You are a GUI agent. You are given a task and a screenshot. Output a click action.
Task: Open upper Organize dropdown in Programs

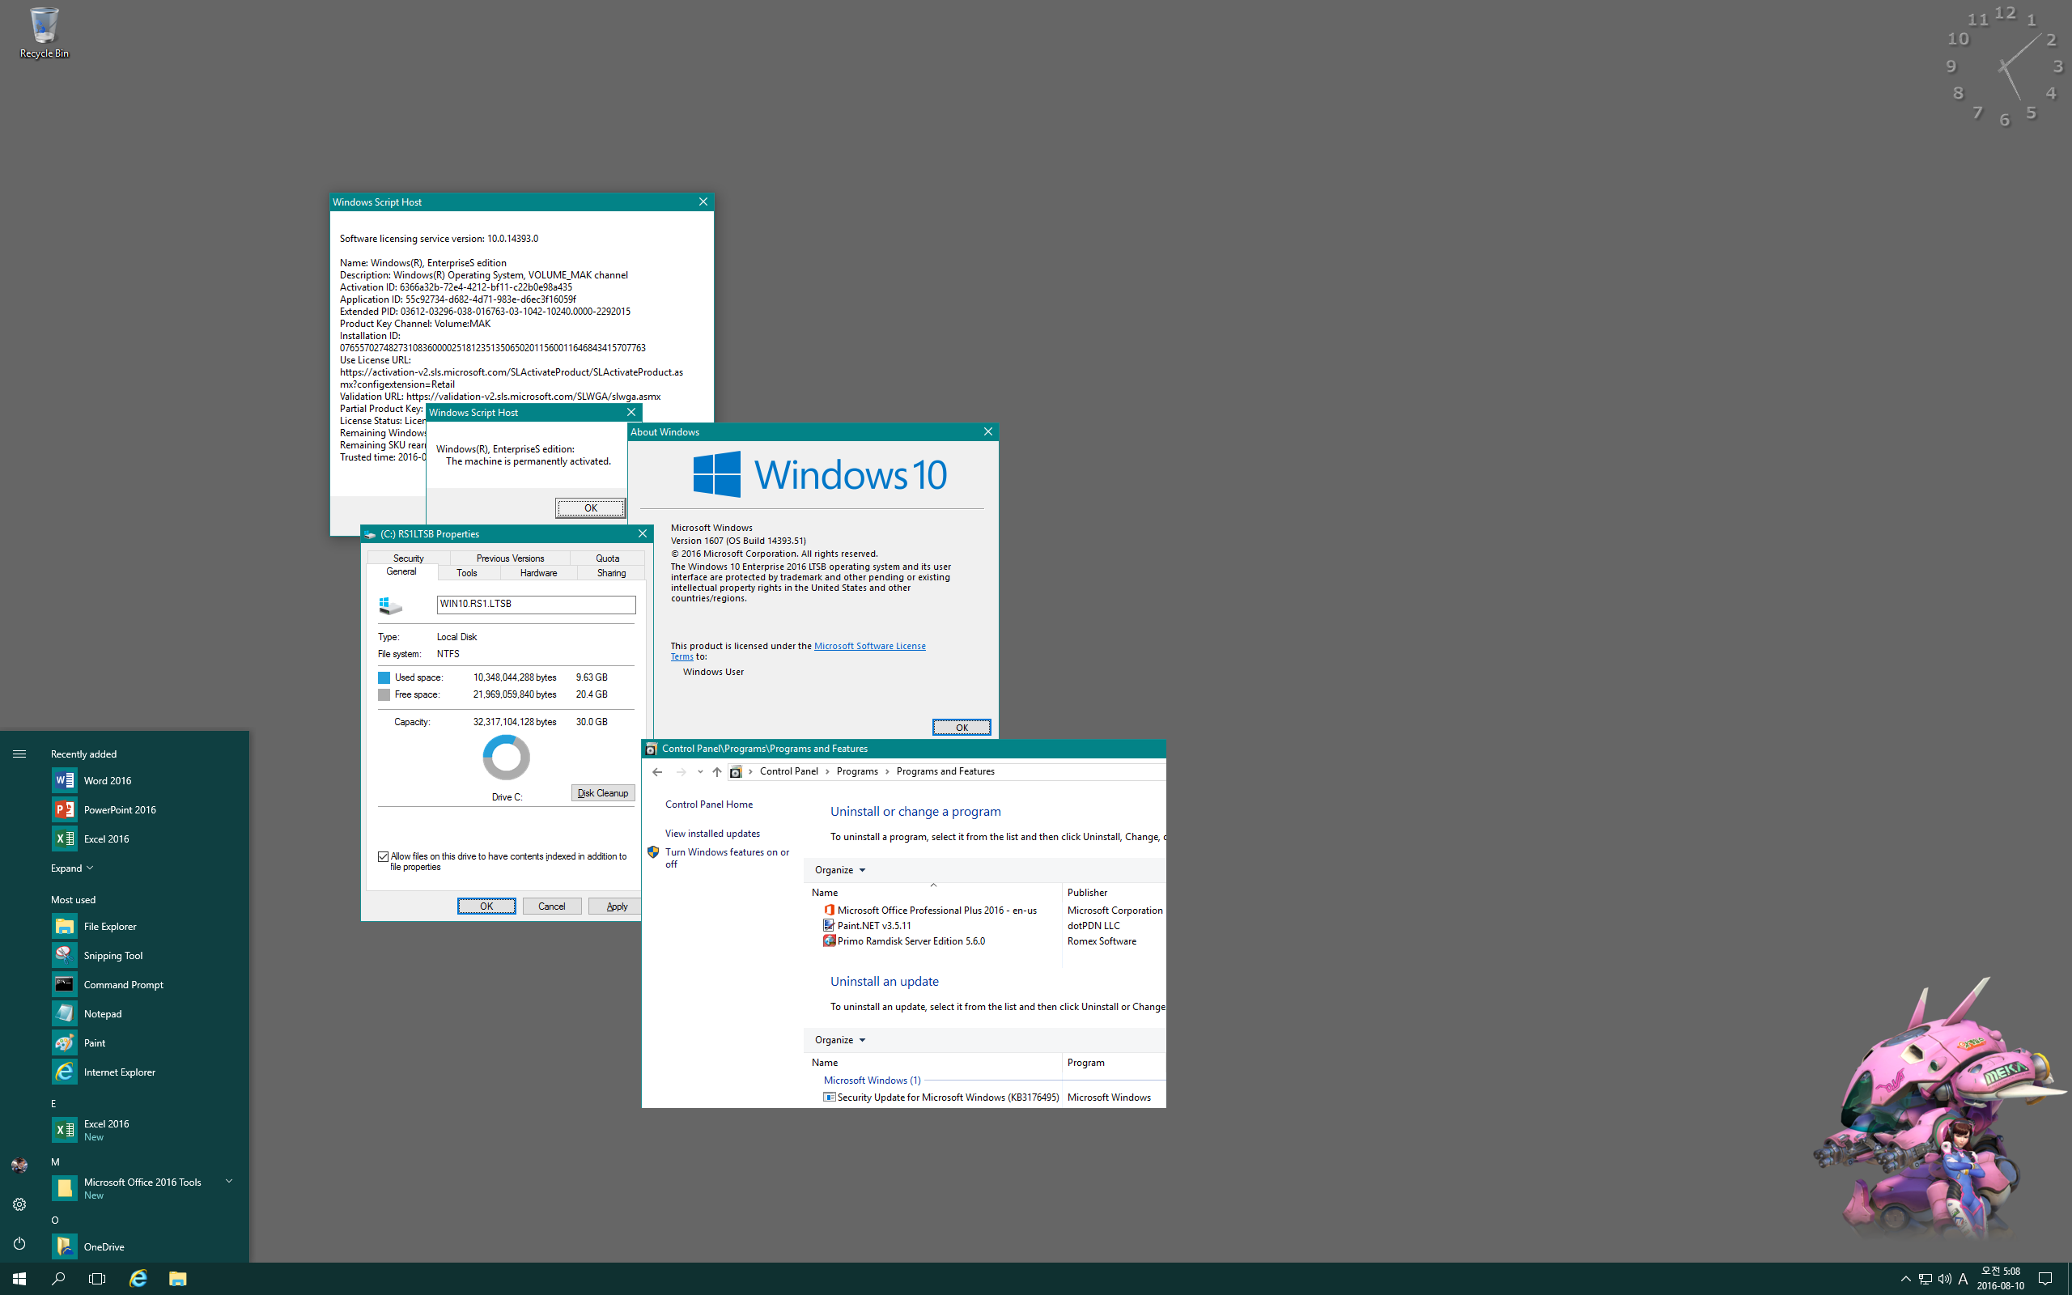coord(840,870)
